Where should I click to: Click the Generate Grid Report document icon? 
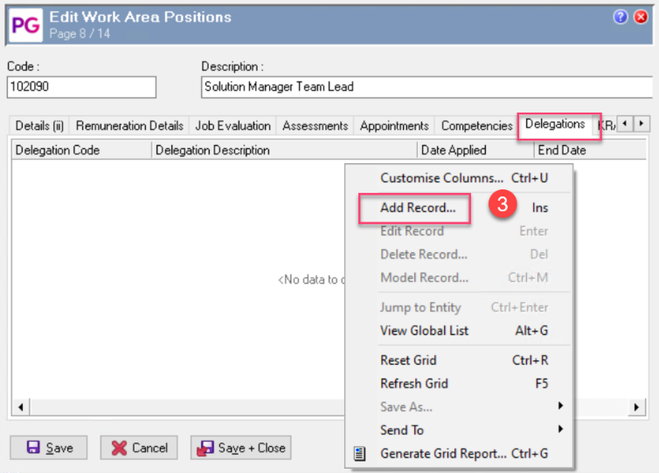358,453
